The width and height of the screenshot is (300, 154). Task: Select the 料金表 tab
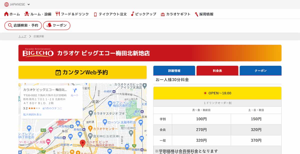coord(217,71)
